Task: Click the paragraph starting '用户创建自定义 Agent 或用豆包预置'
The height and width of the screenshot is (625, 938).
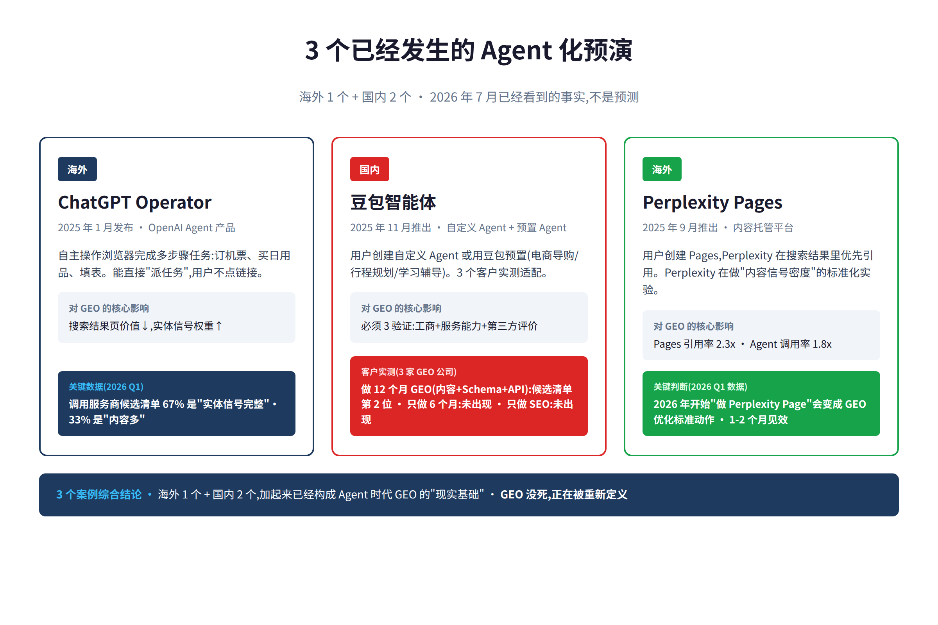Action: pyautogui.click(x=464, y=264)
